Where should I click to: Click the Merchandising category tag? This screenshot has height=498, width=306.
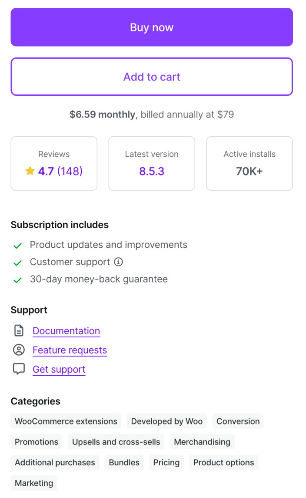(202, 442)
